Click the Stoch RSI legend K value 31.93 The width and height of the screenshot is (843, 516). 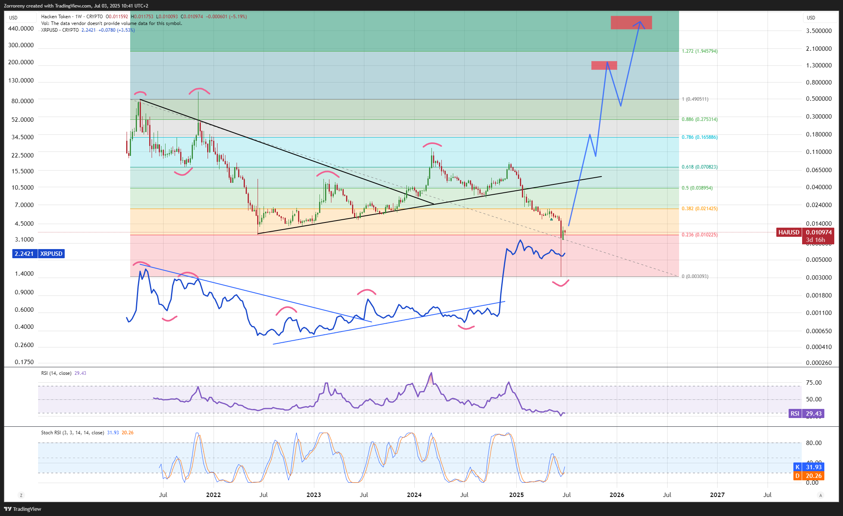point(113,433)
